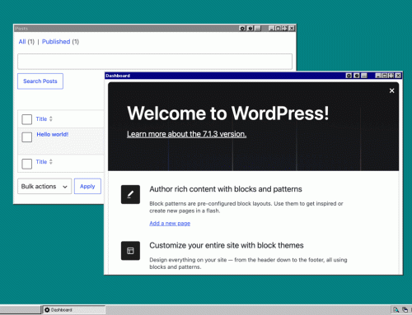Sort by Title in the table footer
This screenshot has height=315, width=412.
[x=41, y=162]
